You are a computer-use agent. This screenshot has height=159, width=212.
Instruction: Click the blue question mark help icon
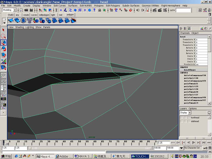[94, 10]
